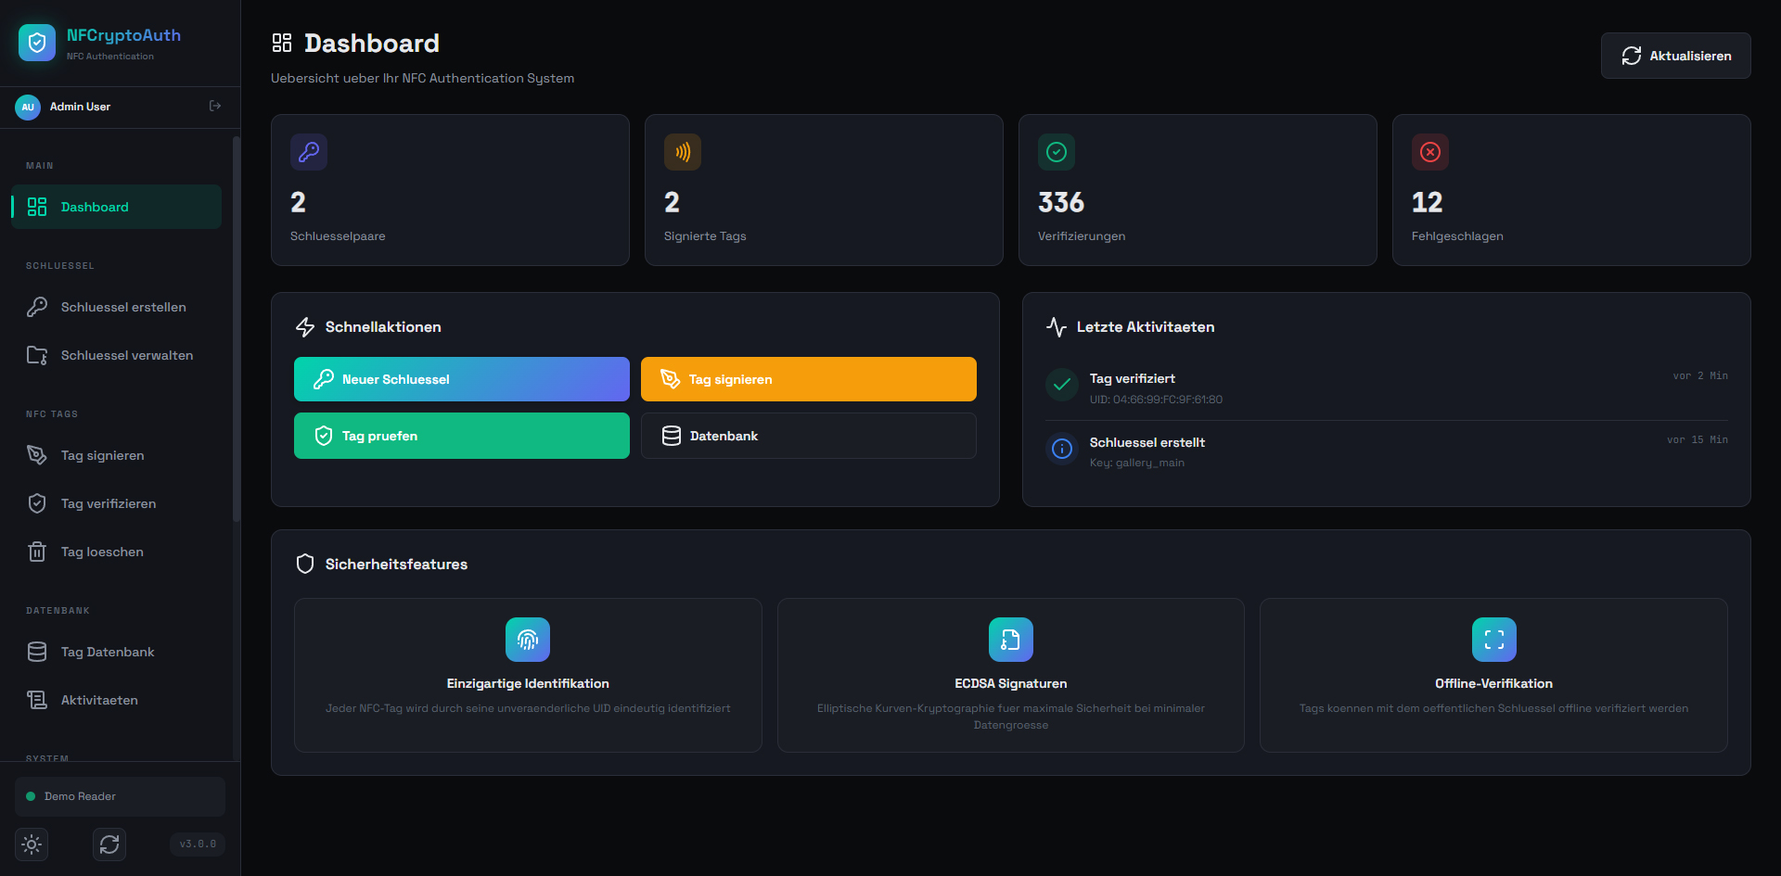
Task: Open the Datenbank quick action
Action: point(808,436)
